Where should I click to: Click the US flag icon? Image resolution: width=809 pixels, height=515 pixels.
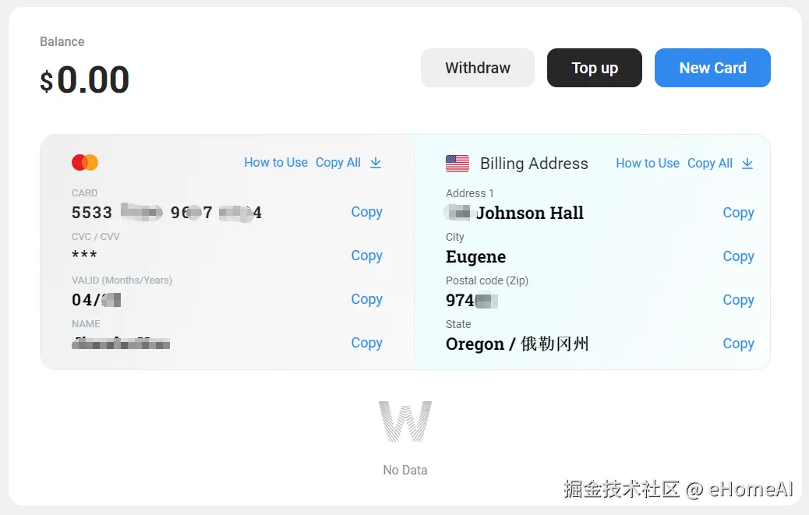click(x=457, y=164)
